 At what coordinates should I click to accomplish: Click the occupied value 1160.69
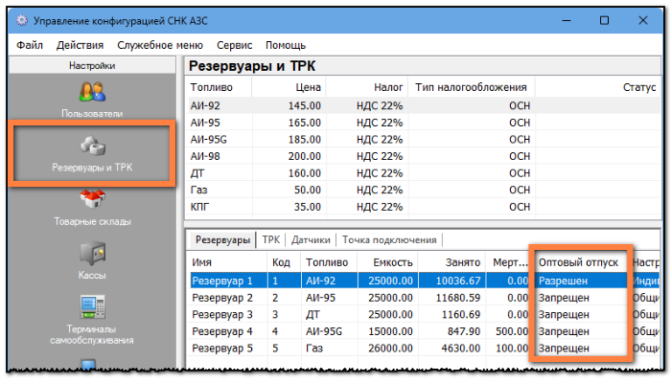coord(461,315)
